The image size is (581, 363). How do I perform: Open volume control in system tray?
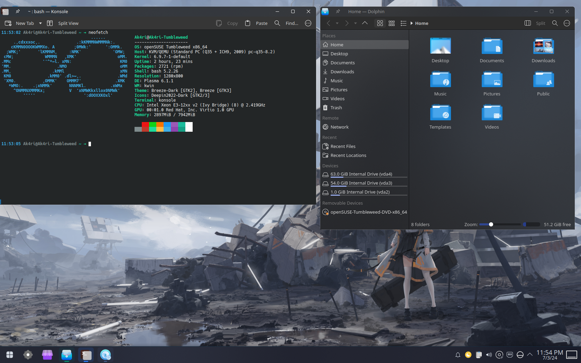pos(489,355)
